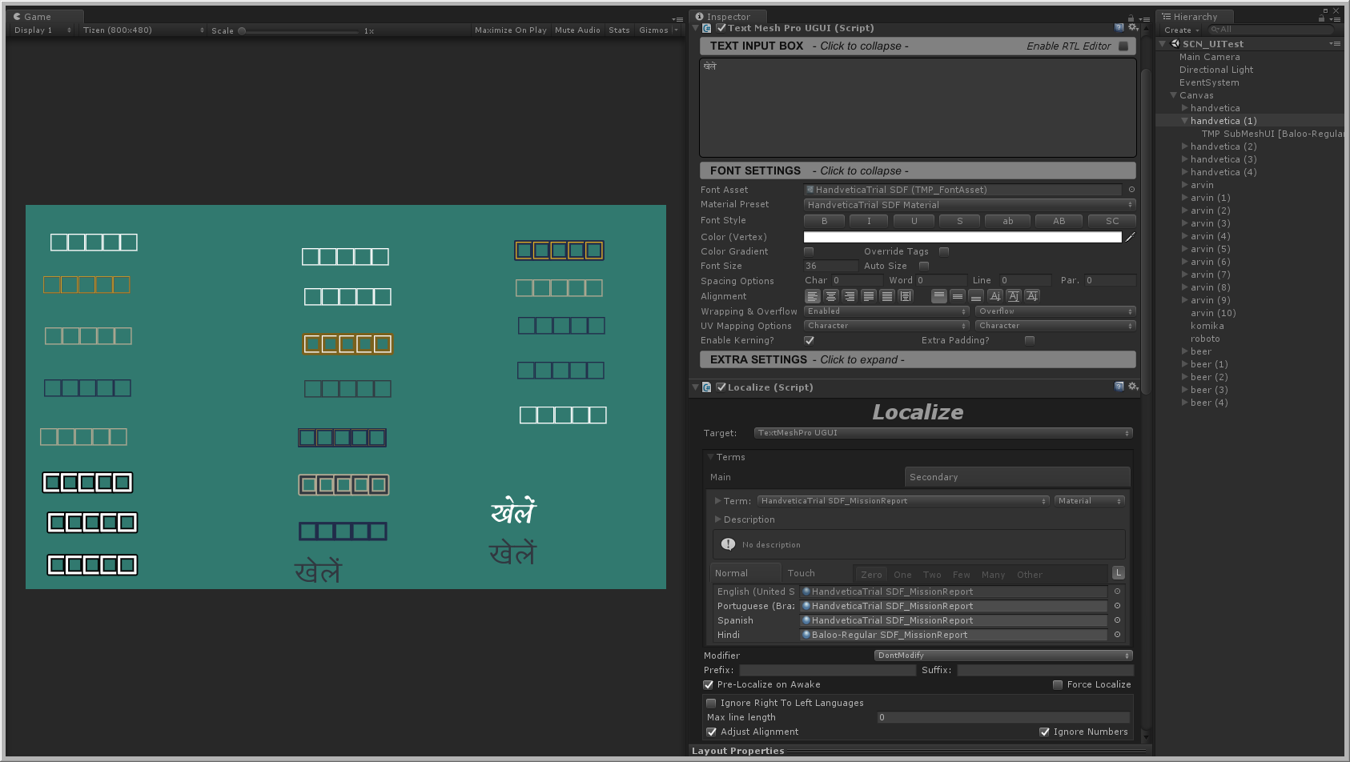Viewport: 1350px width, 762px height.
Task: Select beer (2) in the Hierarchy
Action: click(x=1208, y=377)
